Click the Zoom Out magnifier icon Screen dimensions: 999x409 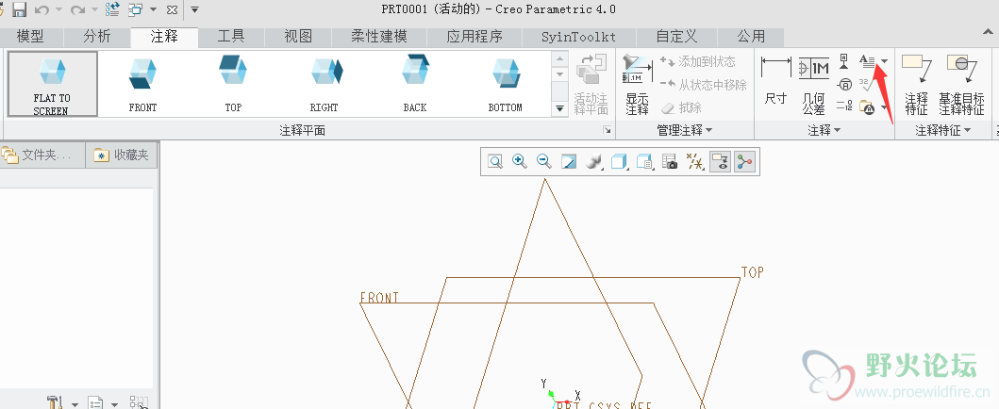click(x=543, y=161)
